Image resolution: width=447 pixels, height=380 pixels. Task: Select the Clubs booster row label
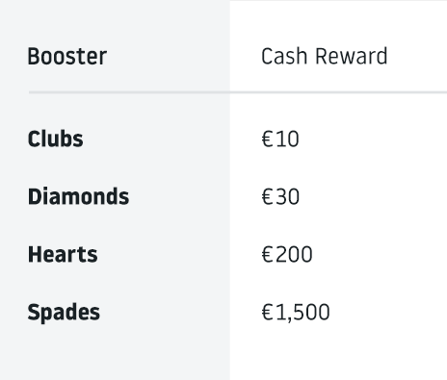56,139
